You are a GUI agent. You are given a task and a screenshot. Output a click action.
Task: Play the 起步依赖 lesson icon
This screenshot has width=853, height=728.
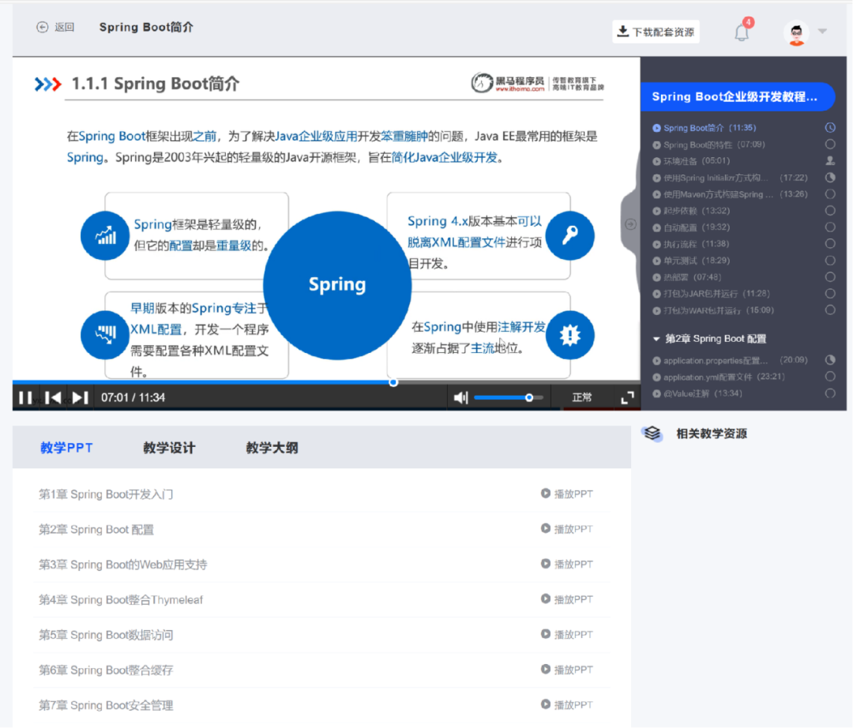pos(656,211)
